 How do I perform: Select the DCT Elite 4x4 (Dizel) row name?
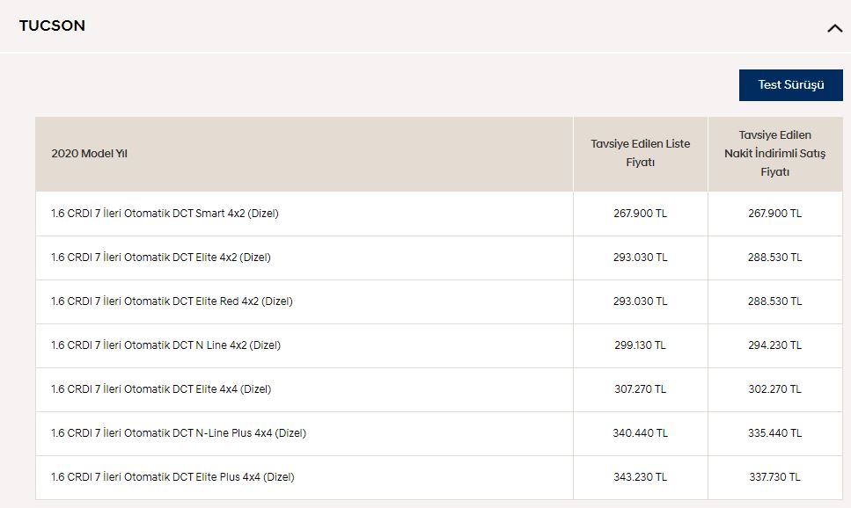pyautogui.click(x=161, y=389)
